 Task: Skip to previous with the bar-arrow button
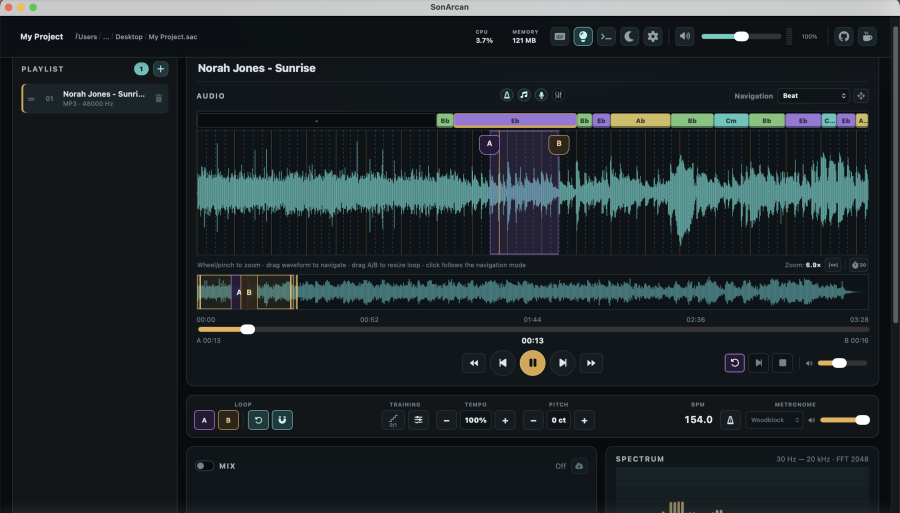point(502,363)
